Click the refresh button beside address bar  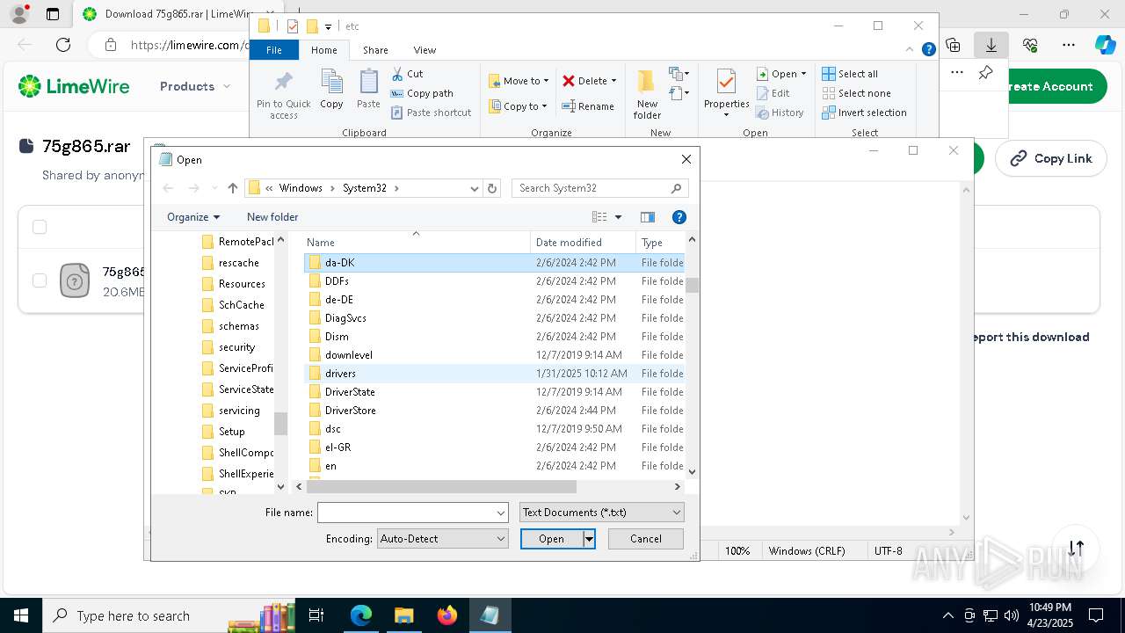point(492,188)
